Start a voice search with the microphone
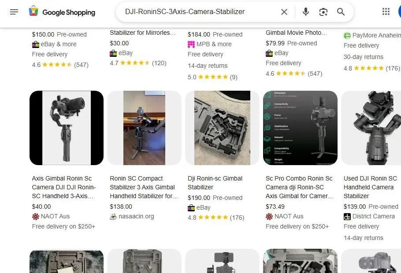The width and height of the screenshot is (401, 273). 305,12
